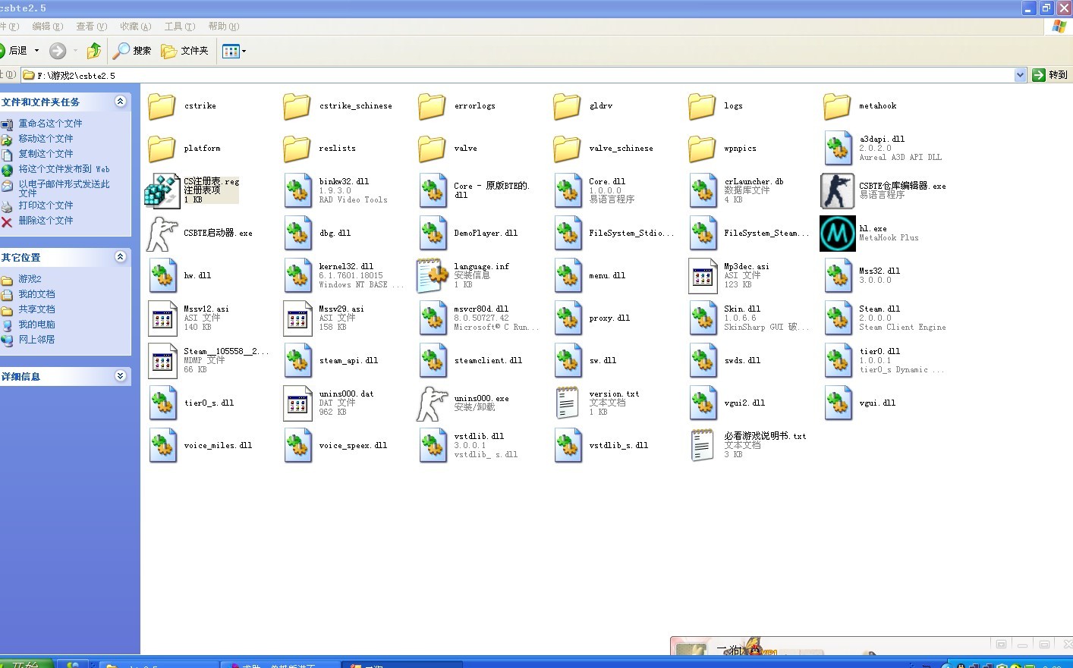This screenshot has height=668, width=1073.
Task: Select the platform folder icon
Action: pos(162,149)
